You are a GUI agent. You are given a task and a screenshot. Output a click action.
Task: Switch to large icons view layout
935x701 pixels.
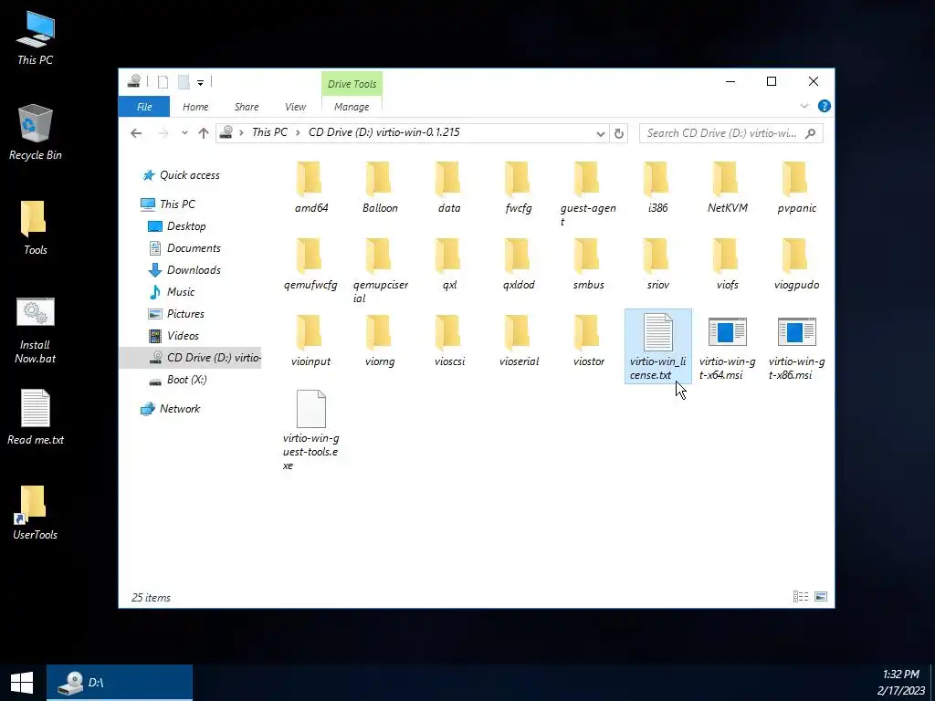821,597
